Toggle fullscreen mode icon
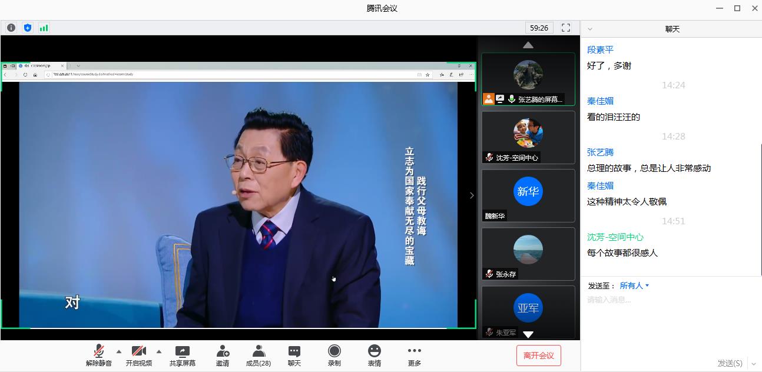Screen dimensions: 762x372 click(566, 28)
